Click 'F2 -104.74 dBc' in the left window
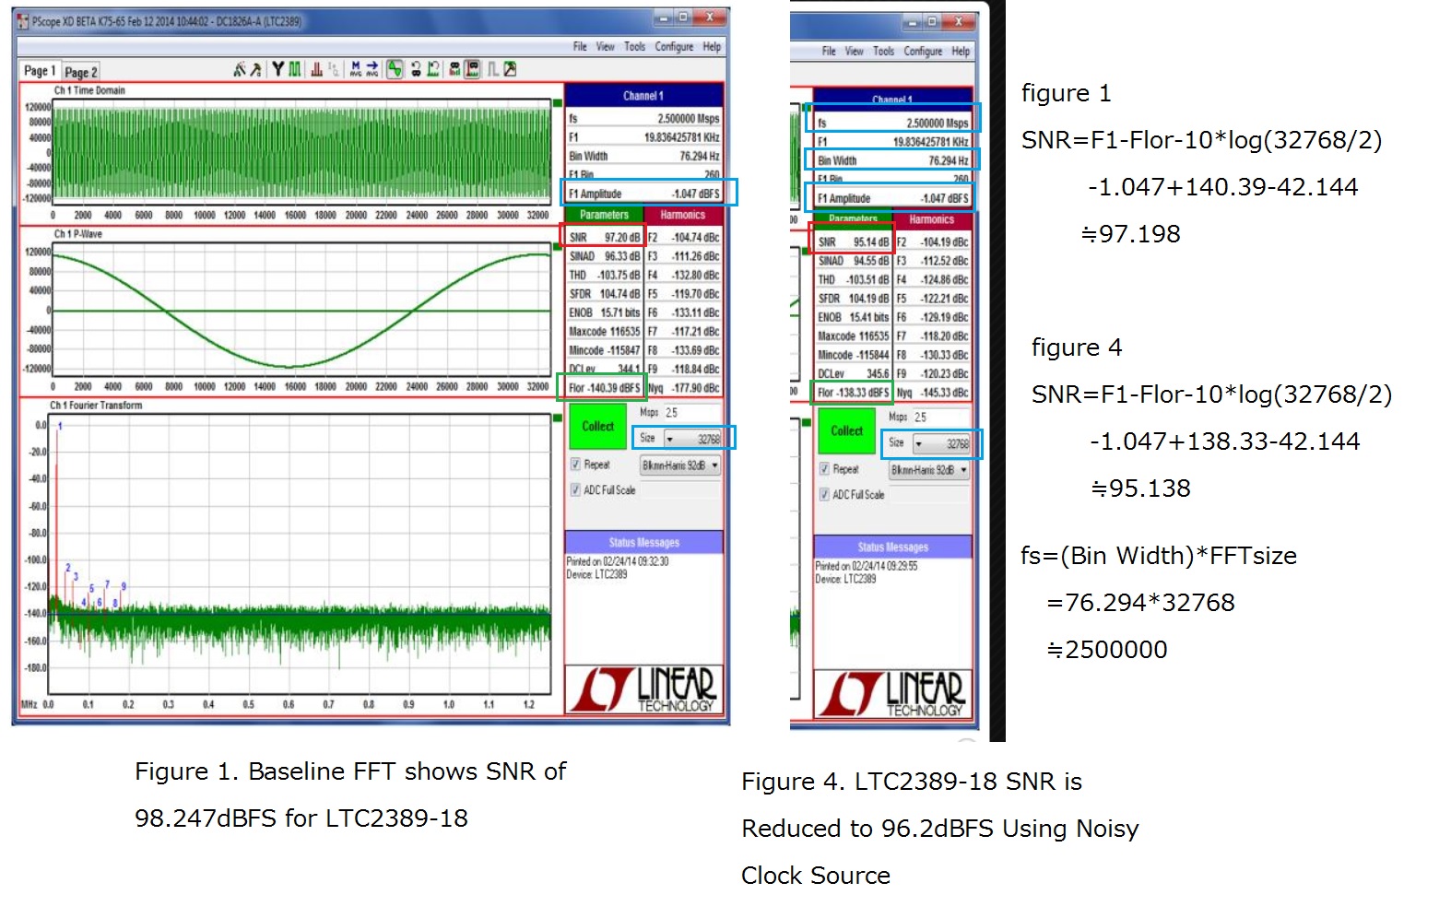1451x918 pixels. 683,237
